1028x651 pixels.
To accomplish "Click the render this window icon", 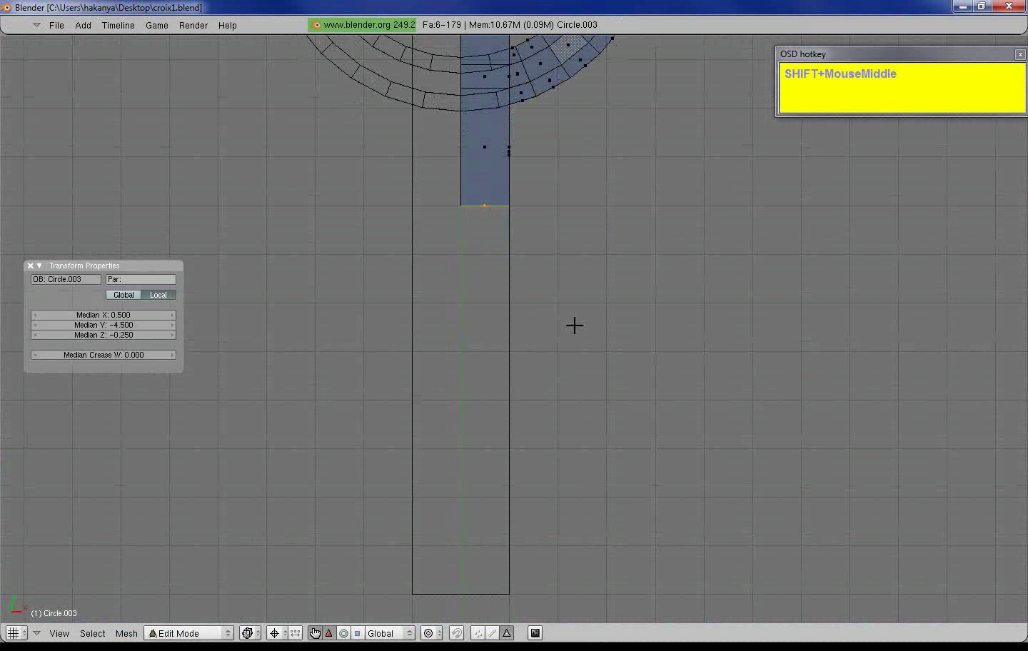I will [x=535, y=633].
